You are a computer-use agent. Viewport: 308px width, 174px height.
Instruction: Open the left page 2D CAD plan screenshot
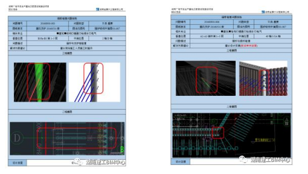point(67,138)
